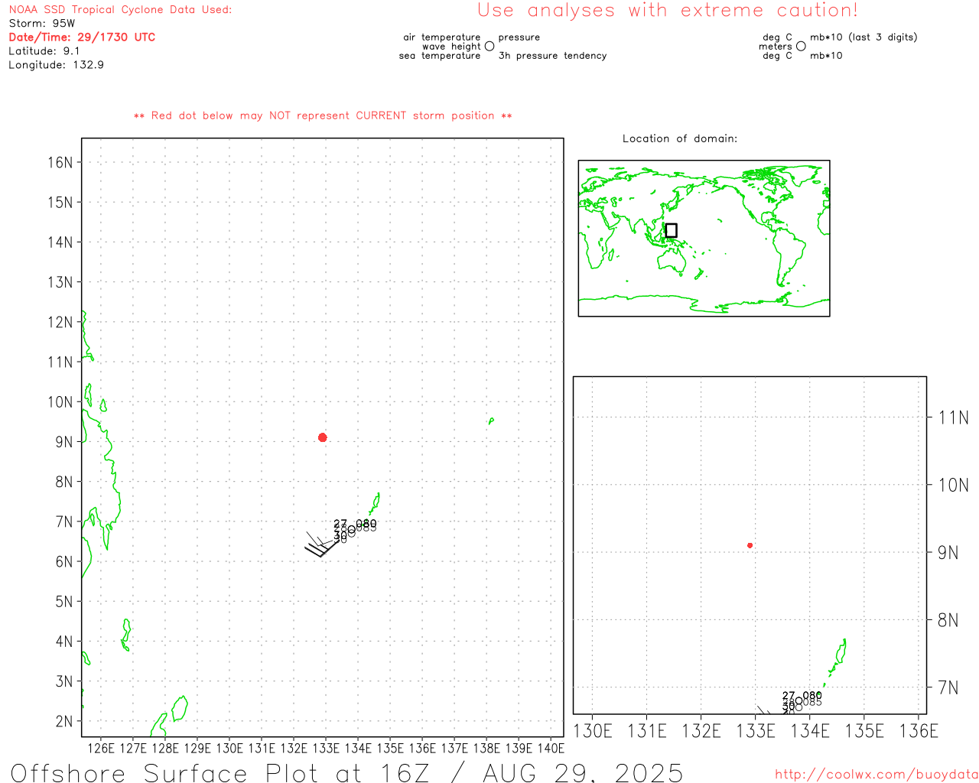Click the '130E' label on the inset map
979x783 pixels.
point(593,731)
